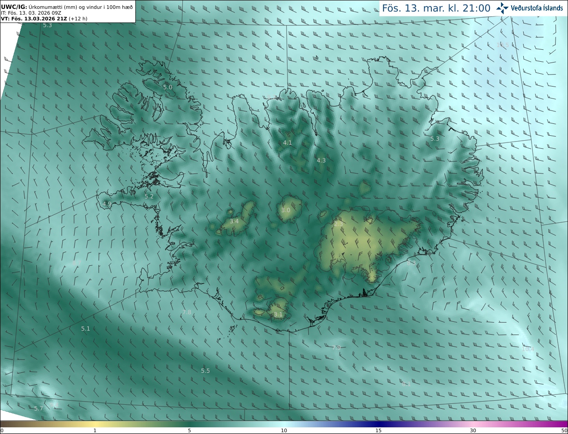Click the 5.0 value over the Westfjords
The height and width of the screenshot is (434, 568).
[168, 87]
